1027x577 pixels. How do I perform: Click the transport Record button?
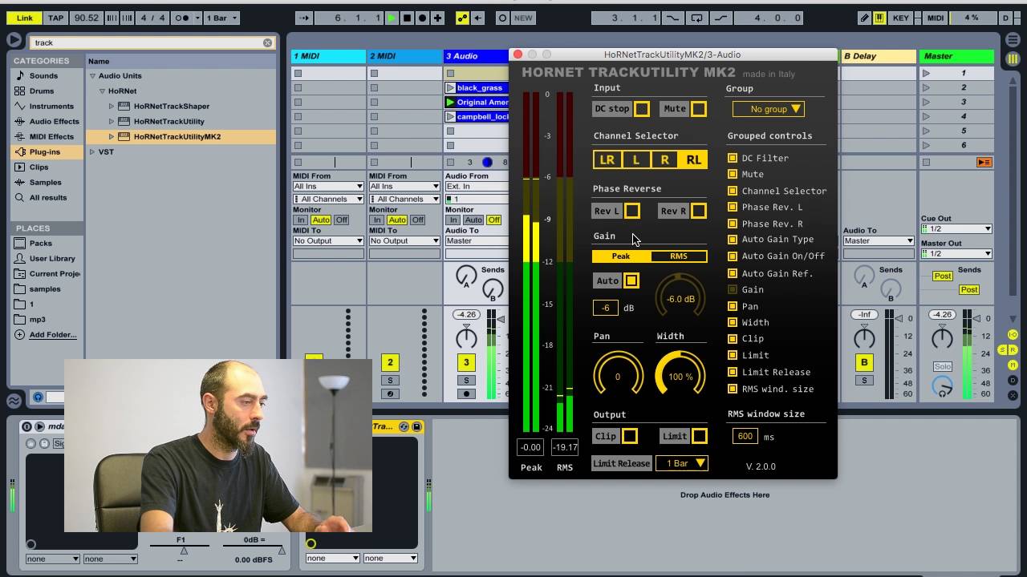pos(422,18)
